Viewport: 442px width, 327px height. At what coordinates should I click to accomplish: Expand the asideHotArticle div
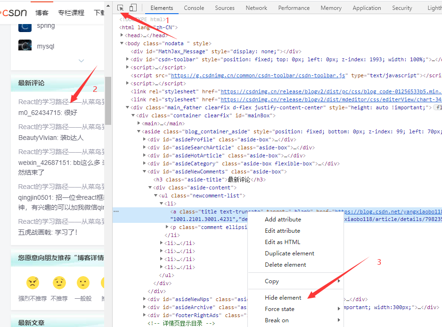coord(144,155)
